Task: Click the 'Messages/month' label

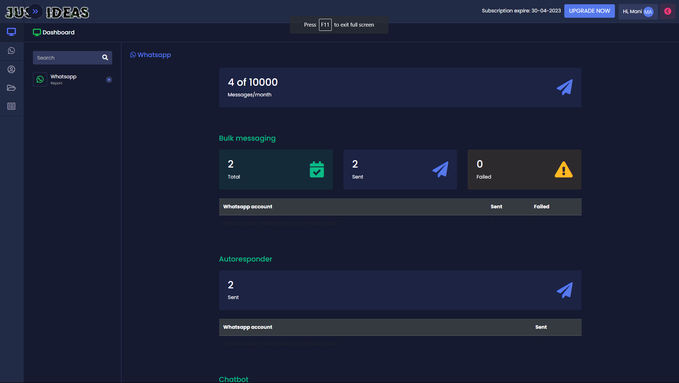Action: coord(250,95)
